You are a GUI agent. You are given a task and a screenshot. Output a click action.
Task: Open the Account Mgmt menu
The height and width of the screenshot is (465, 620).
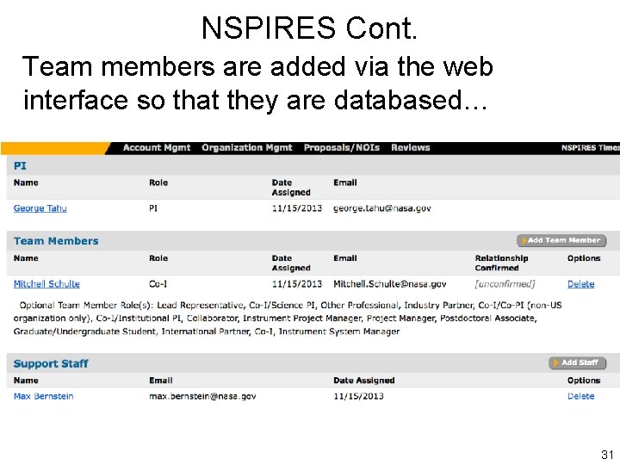(x=157, y=148)
